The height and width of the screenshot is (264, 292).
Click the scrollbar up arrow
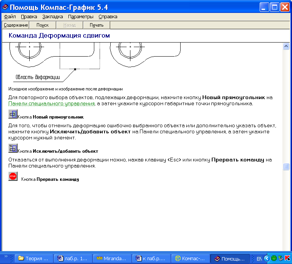tap(286, 46)
